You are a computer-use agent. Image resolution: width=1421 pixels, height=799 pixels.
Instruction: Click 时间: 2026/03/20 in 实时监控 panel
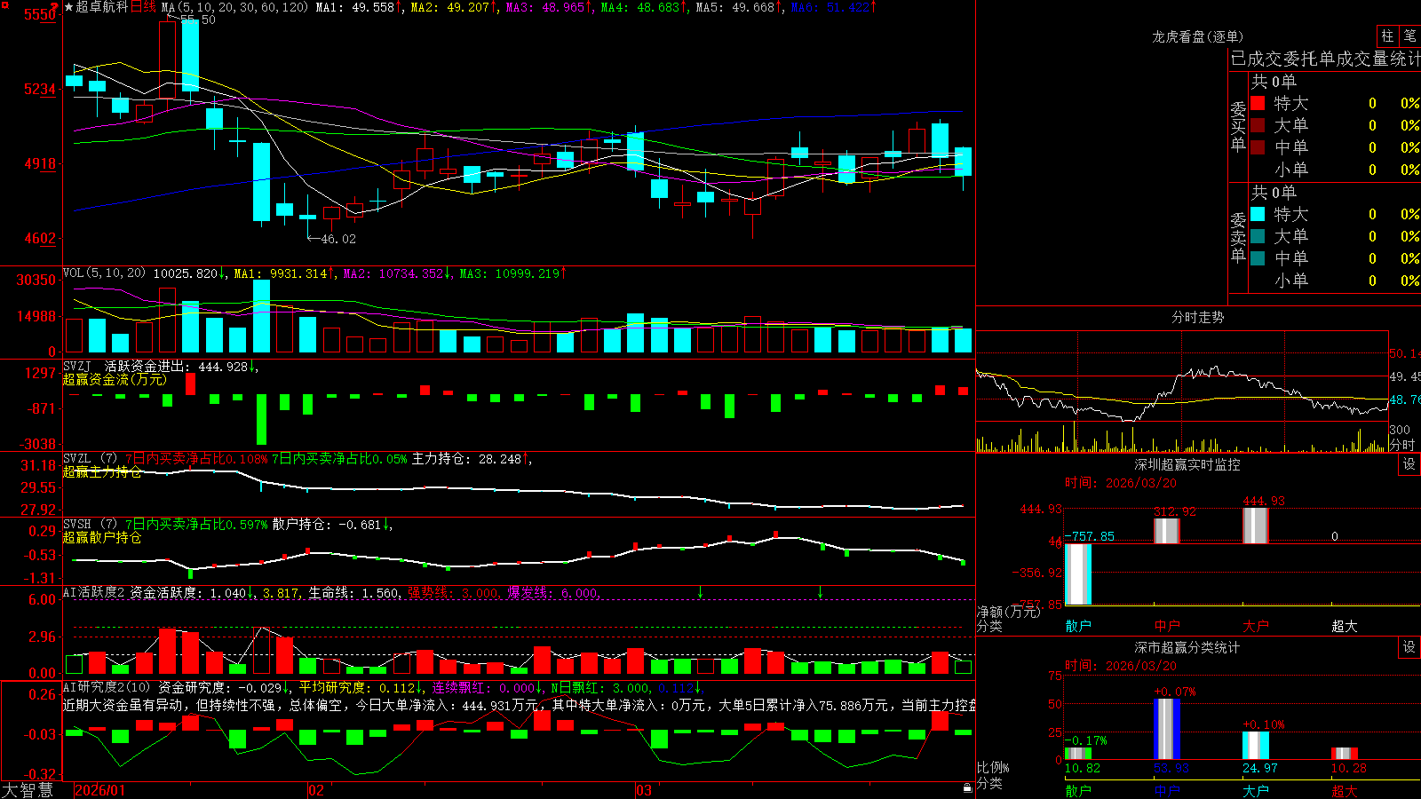1121,483
